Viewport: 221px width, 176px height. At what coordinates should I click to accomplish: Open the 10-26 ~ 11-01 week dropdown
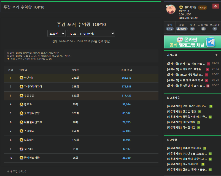91,34
